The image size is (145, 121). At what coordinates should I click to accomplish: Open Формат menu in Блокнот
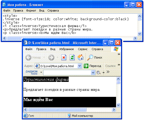[31, 10]
